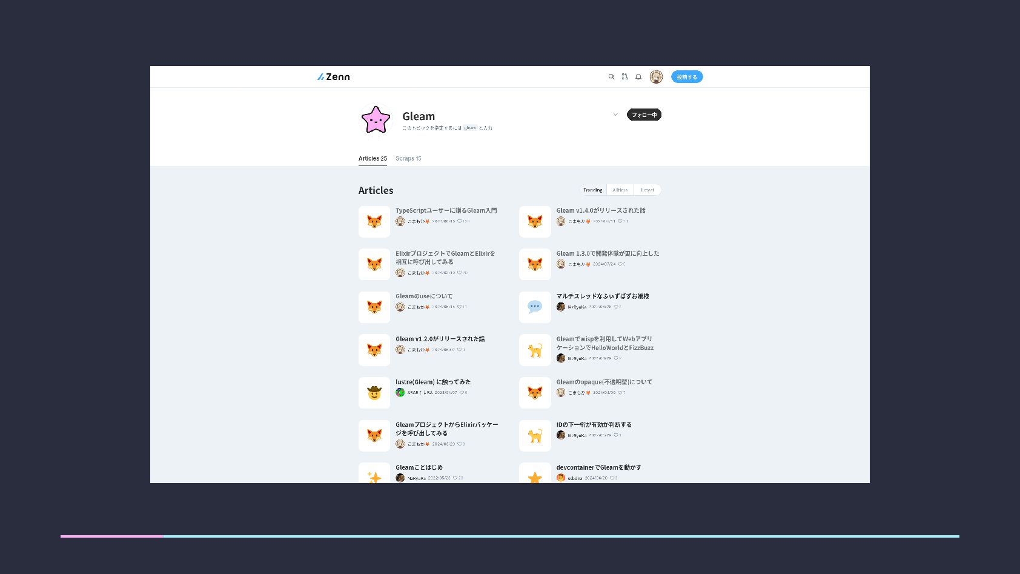The height and width of the screenshot is (574, 1020).
Task: Click the 投稿する button
Action: click(x=687, y=77)
